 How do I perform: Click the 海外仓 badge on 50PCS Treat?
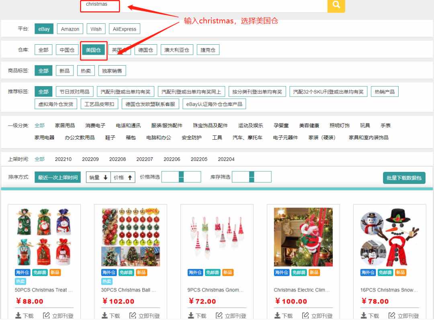(x=23, y=273)
